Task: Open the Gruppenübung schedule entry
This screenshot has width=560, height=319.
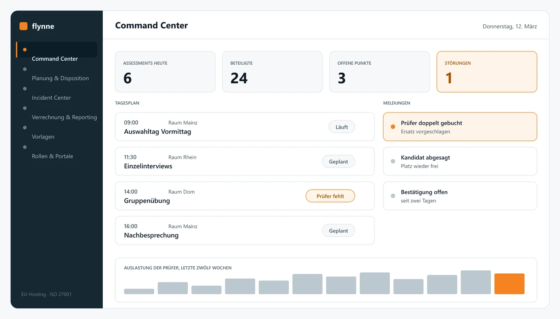Action: point(245,196)
